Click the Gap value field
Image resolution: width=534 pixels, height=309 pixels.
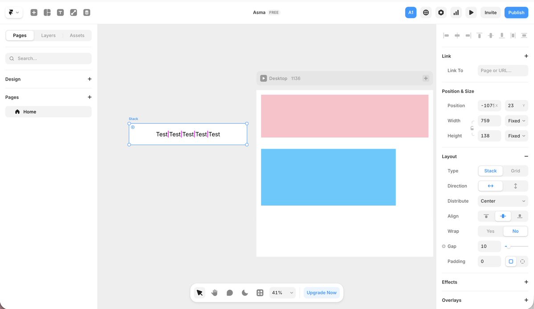489,246
